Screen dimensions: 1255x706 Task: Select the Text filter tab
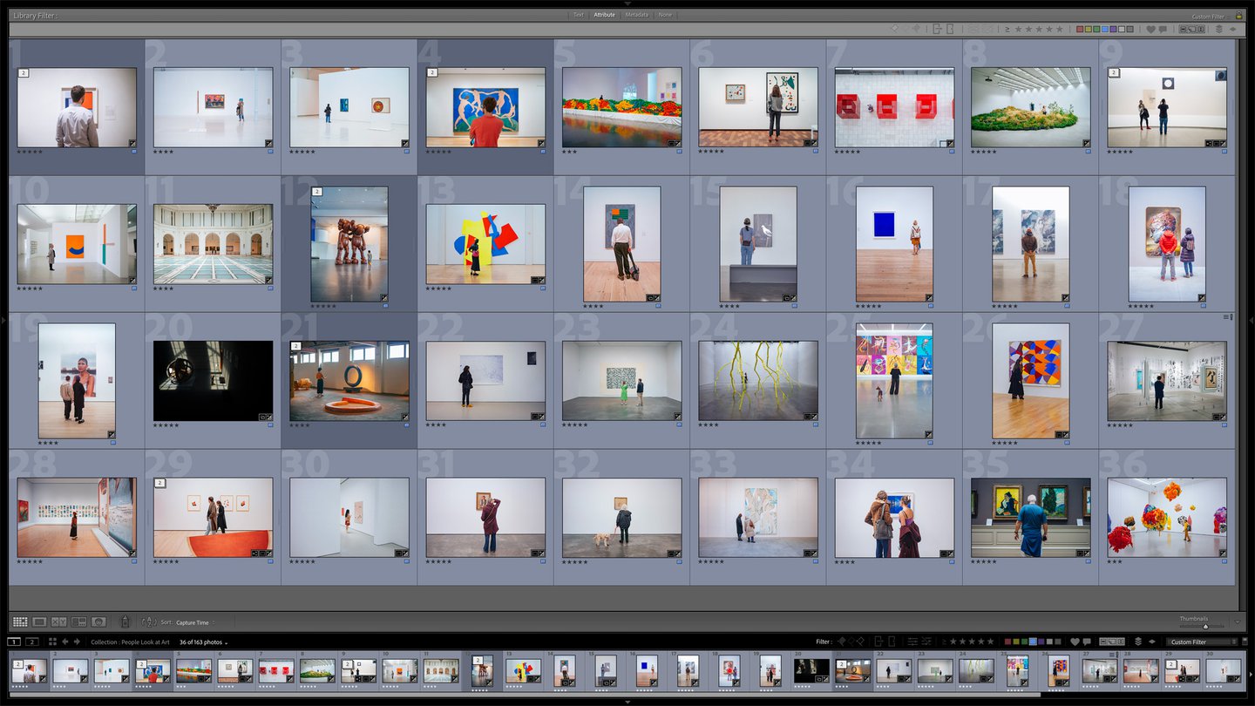pyautogui.click(x=579, y=15)
